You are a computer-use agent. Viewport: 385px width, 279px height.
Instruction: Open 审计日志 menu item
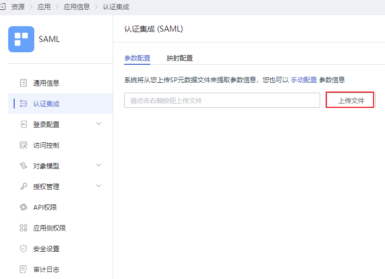(46, 269)
